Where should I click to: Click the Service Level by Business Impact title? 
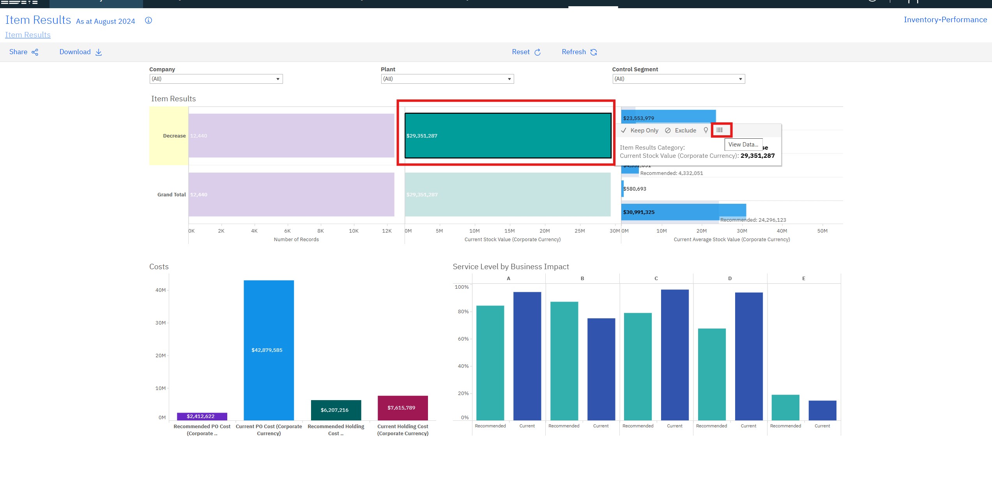click(511, 267)
